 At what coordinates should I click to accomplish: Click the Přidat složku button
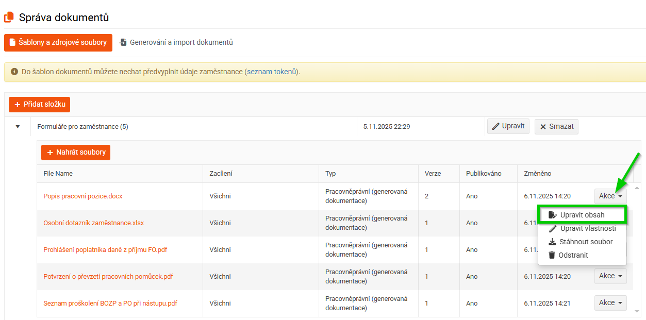pos(40,105)
